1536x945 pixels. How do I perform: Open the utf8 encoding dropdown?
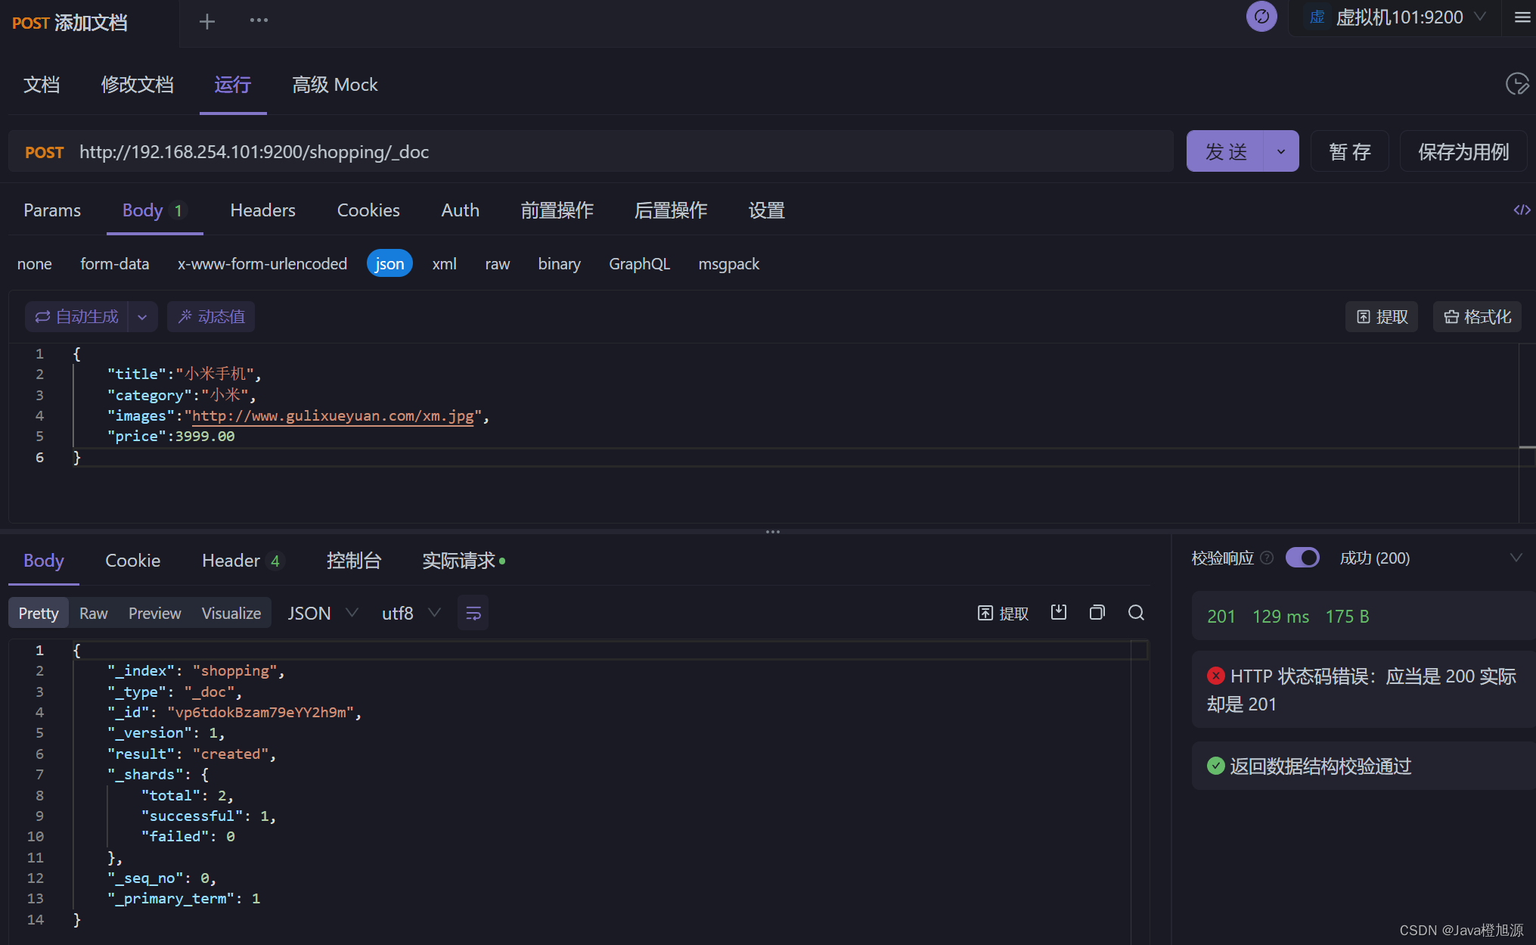point(411,613)
